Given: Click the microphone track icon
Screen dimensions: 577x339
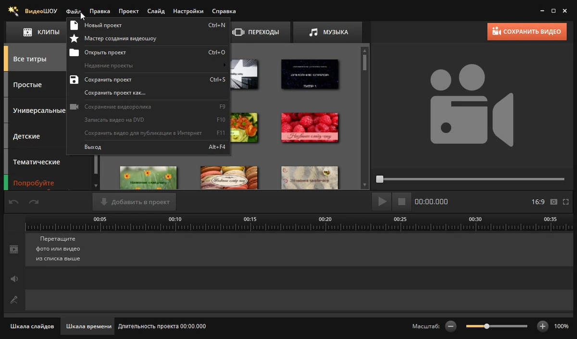Looking at the screenshot, I should click(x=14, y=300).
